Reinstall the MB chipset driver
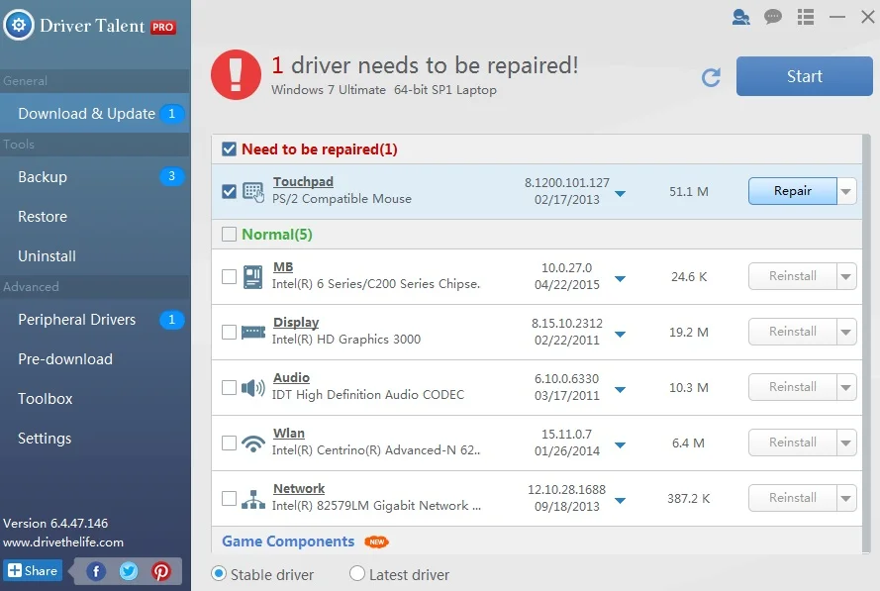 (x=793, y=277)
